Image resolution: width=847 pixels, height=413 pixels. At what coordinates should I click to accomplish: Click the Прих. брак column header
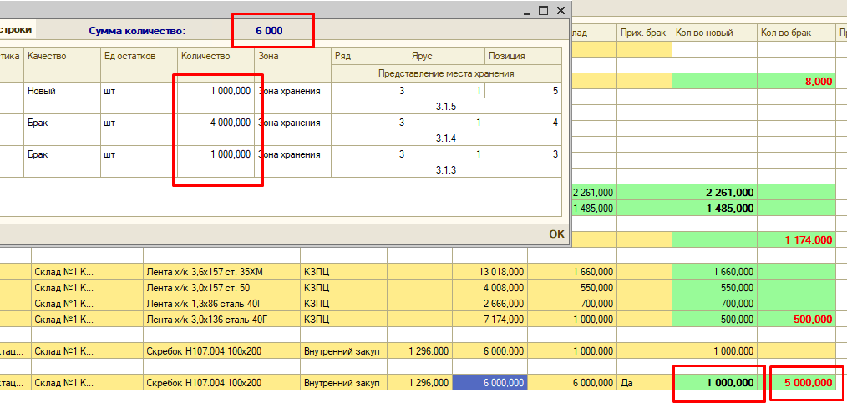point(644,33)
